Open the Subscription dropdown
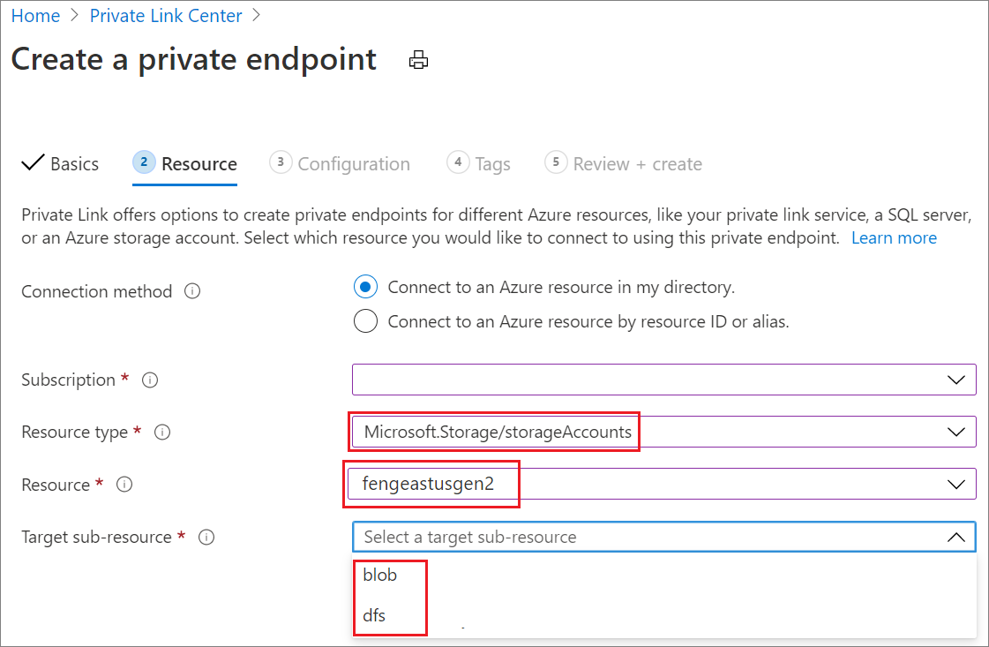989x647 pixels. click(956, 380)
